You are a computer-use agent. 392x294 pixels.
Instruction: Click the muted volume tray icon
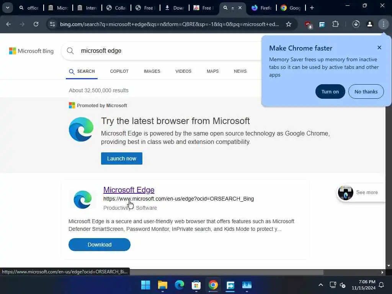click(x=343, y=285)
